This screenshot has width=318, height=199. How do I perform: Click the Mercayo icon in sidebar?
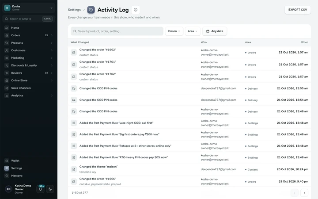7,176
